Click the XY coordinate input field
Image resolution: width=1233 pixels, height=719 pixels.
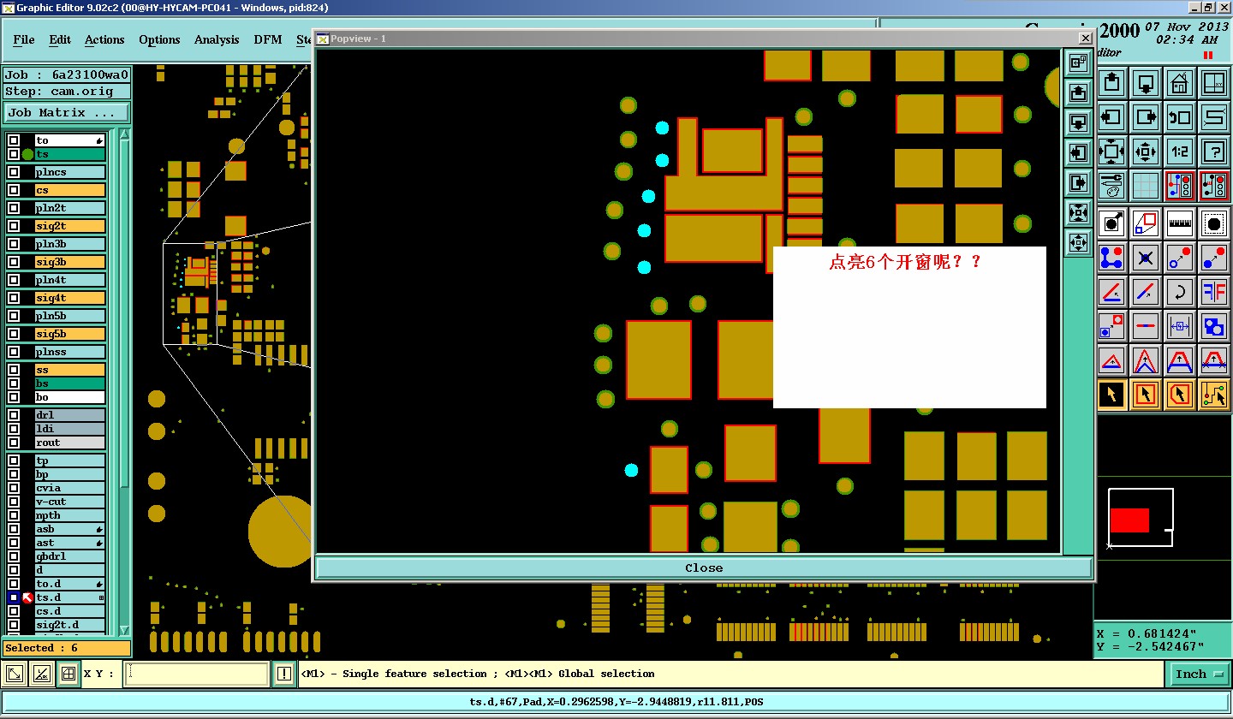coord(197,674)
